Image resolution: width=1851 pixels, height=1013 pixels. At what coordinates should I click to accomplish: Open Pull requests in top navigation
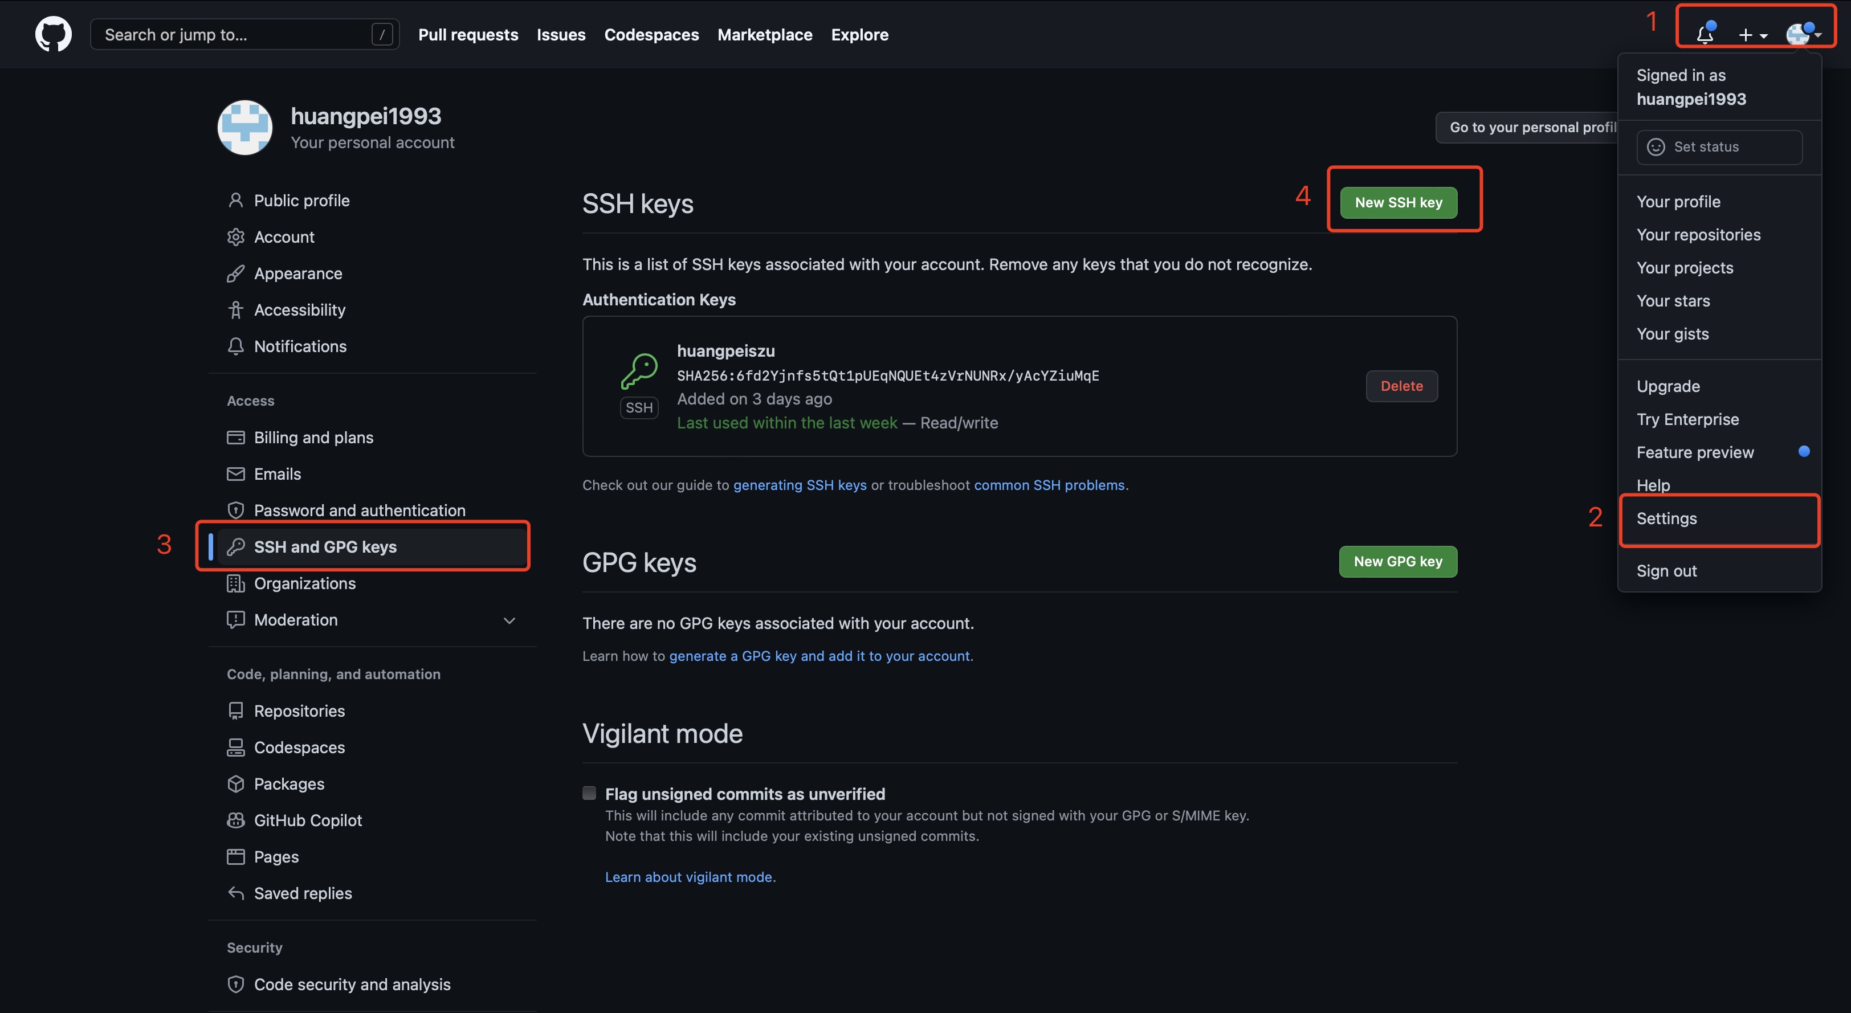click(x=468, y=35)
